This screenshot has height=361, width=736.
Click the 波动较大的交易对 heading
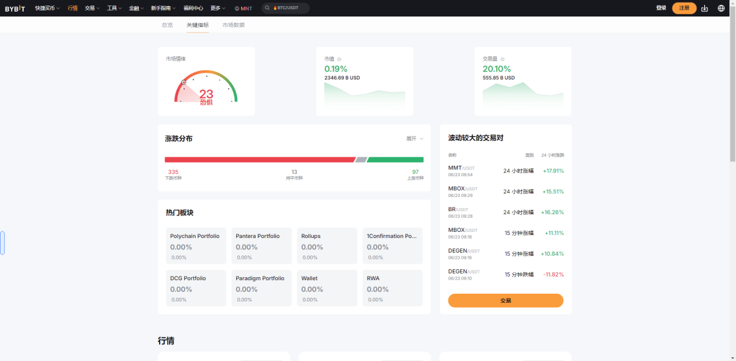point(476,138)
